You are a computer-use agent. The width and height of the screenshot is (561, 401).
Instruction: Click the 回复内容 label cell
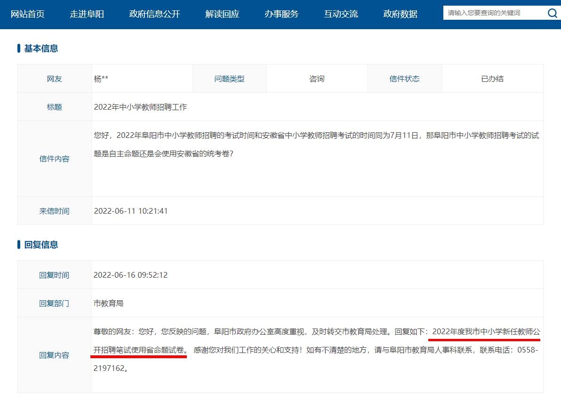[x=55, y=355]
